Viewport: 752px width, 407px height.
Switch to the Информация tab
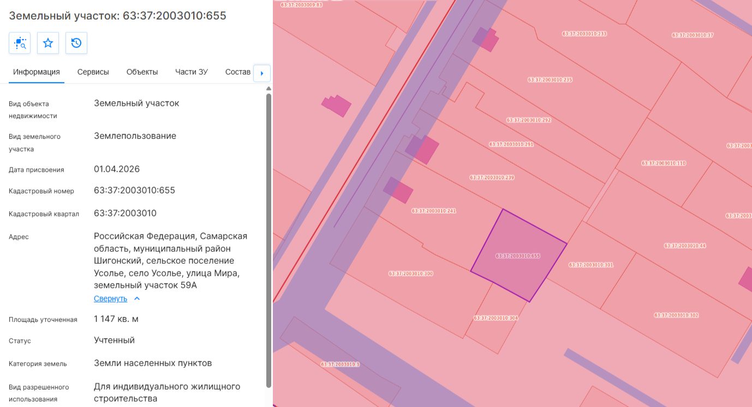pos(37,72)
